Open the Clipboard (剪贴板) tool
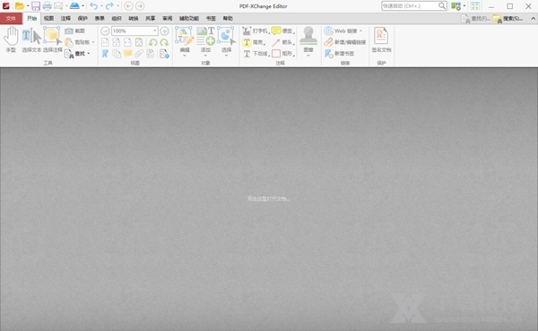Viewport: 538px width, 331px height. point(77,42)
